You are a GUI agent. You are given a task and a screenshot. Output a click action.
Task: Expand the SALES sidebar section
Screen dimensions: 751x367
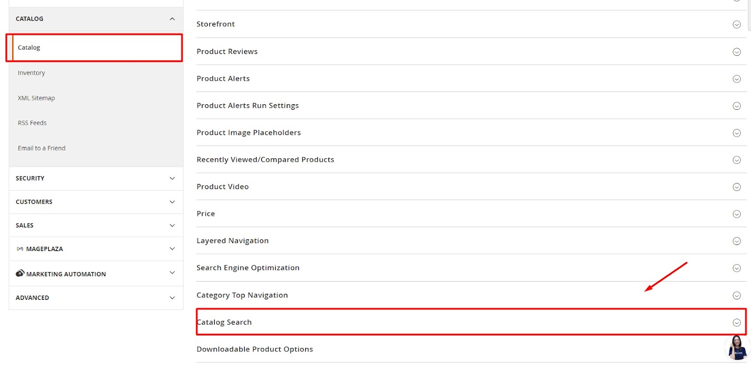[96, 225]
